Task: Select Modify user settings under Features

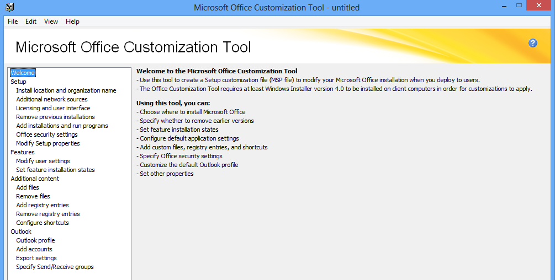Action: (x=43, y=161)
